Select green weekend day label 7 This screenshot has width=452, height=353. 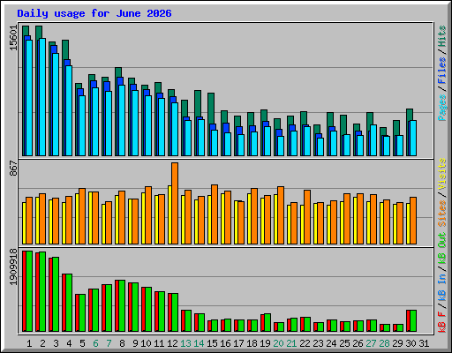(x=109, y=343)
